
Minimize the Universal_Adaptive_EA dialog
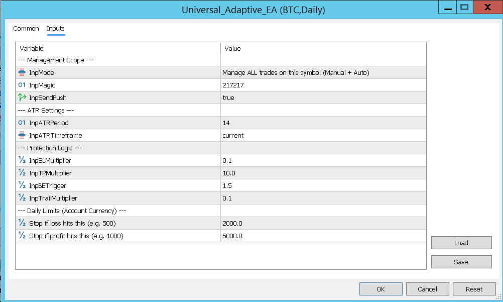[x=447, y=7]
